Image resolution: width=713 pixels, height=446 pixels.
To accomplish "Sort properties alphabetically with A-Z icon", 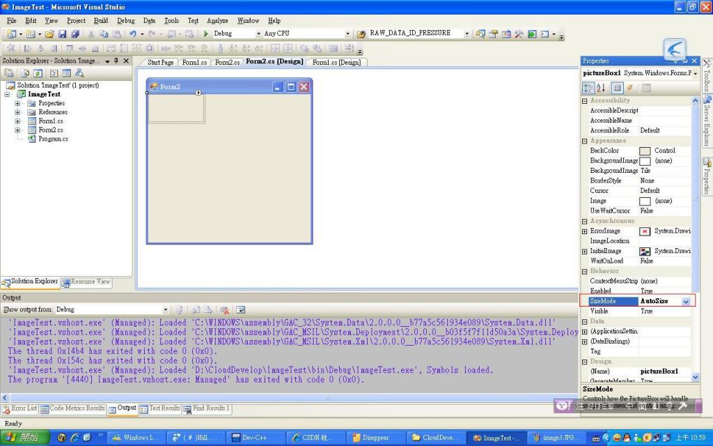I will tap(601, 88).
